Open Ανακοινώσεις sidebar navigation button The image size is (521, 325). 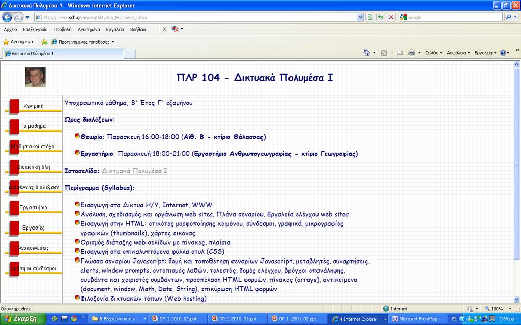click(33, 248)
